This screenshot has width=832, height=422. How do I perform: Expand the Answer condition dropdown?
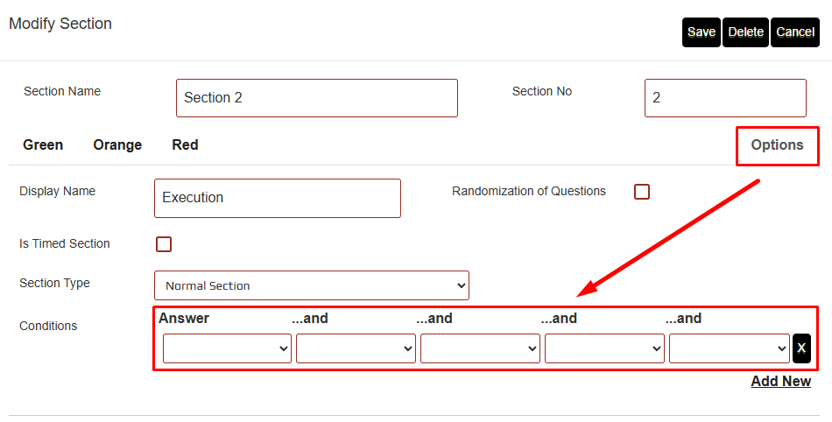228,348
